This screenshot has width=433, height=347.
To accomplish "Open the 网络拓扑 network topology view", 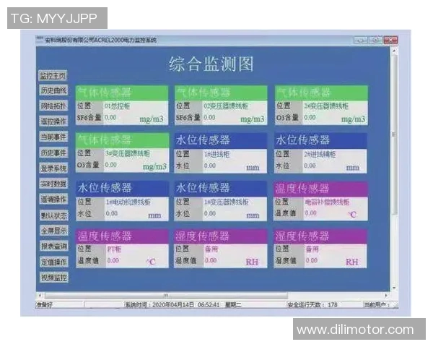I will tap(53, 106).
